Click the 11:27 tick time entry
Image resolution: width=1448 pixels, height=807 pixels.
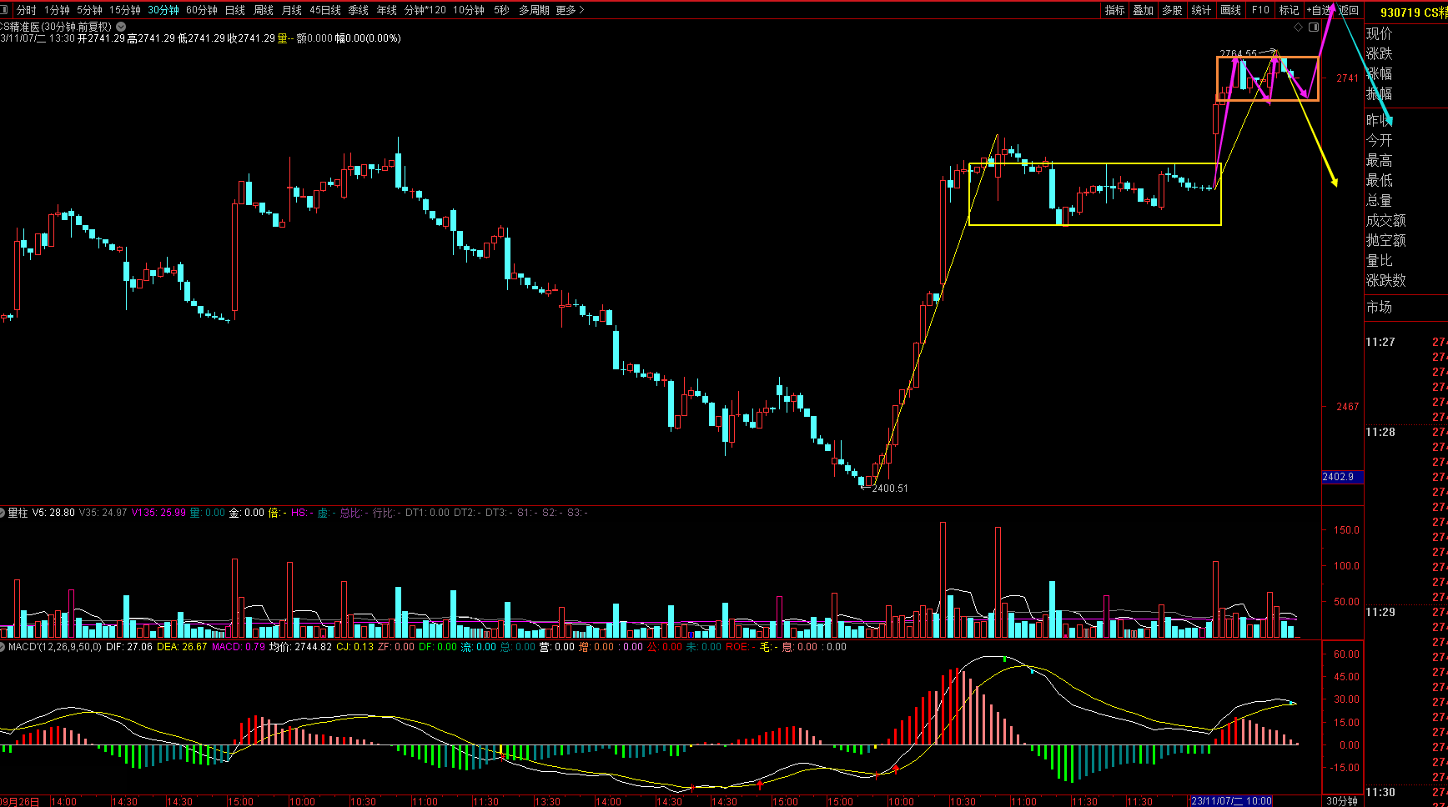coord(1380,342)
